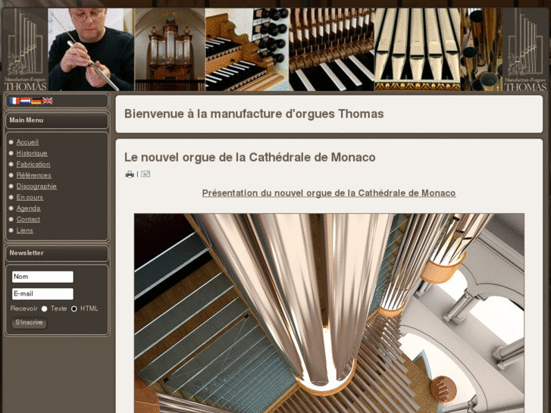Viewport: 551px width, 413px height.
Task: Click the banner photo of organ keyboards
Action: tap(247, 49)
